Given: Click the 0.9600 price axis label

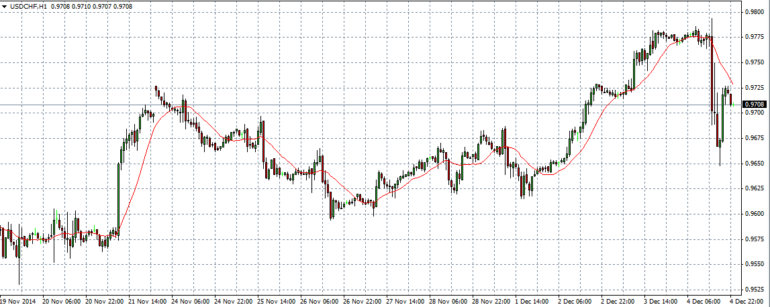Looking at the screenshot, I should [754, 214].
